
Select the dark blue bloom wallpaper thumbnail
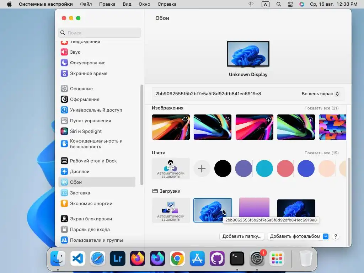(296, 208)
